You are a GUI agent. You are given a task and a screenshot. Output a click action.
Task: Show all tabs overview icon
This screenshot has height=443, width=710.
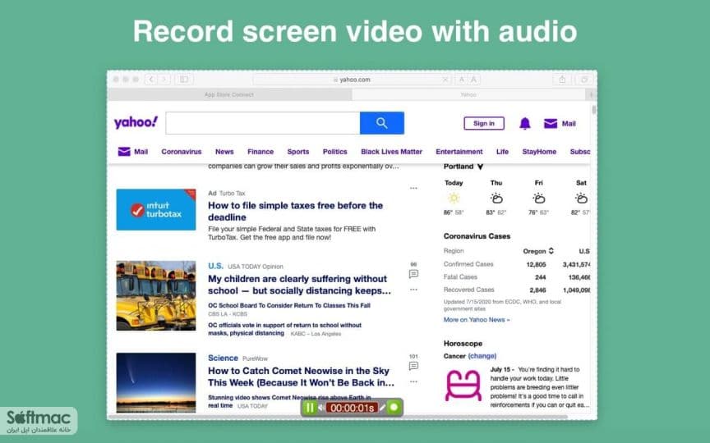click(584, 80)
